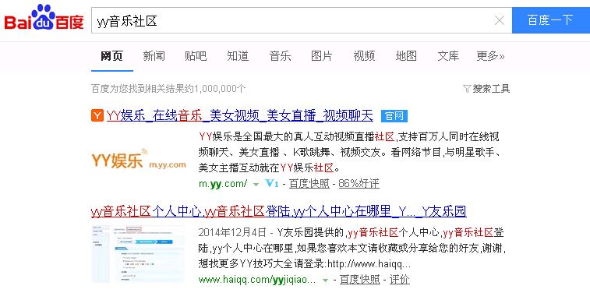This screenshot has width=590, height=300.
Task: Click the 官网 badge on first result
Action: [x=394, y=116]
